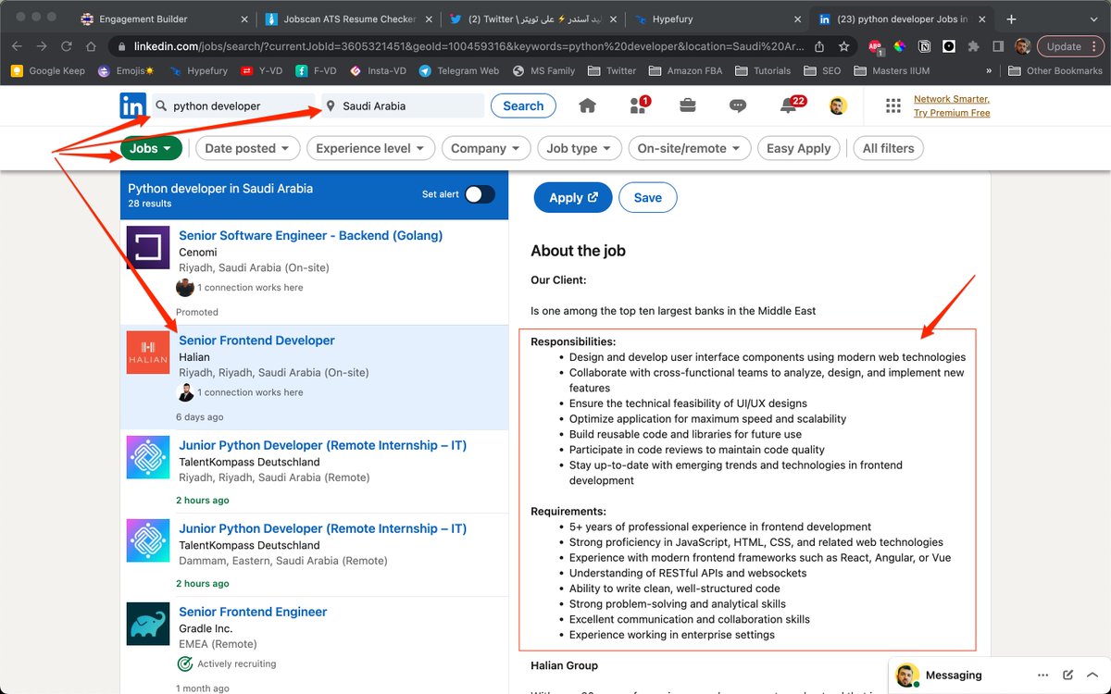Click the Apply button
This screenshot has width=1111, height=694.
(573, 197)
